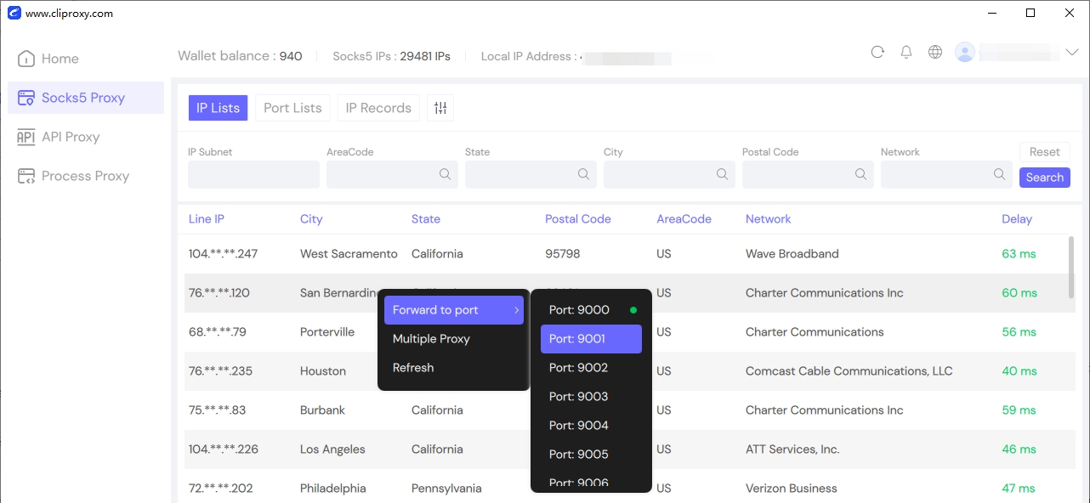Image resolution: width=1090 pixels, height=503 pixels.
Task: Click the Reset button
Action: coord(1044,152)
